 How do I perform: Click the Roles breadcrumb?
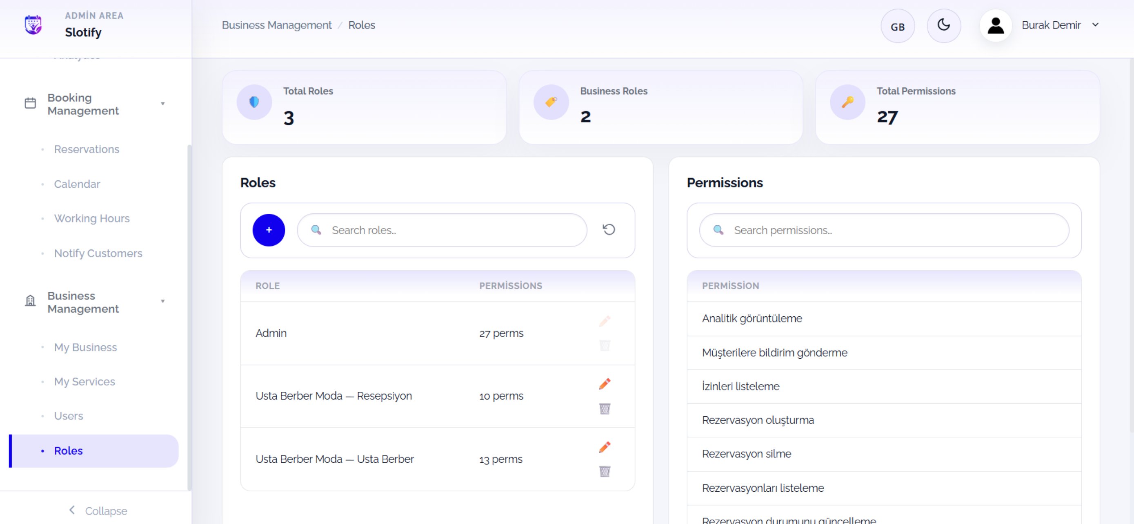361,25
